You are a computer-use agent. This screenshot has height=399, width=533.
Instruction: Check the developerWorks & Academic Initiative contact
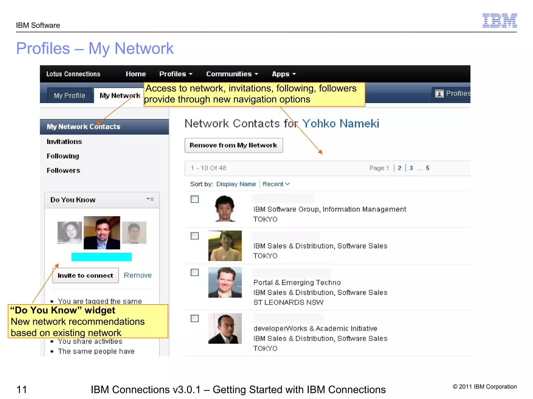(x=195, y=318)
